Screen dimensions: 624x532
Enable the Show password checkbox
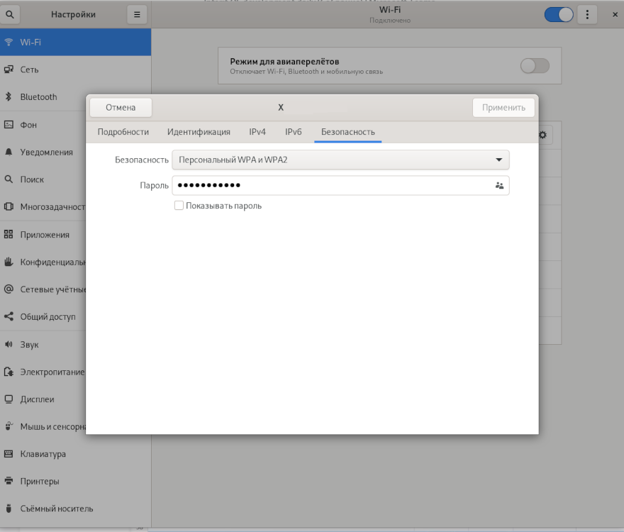point(179,206)
